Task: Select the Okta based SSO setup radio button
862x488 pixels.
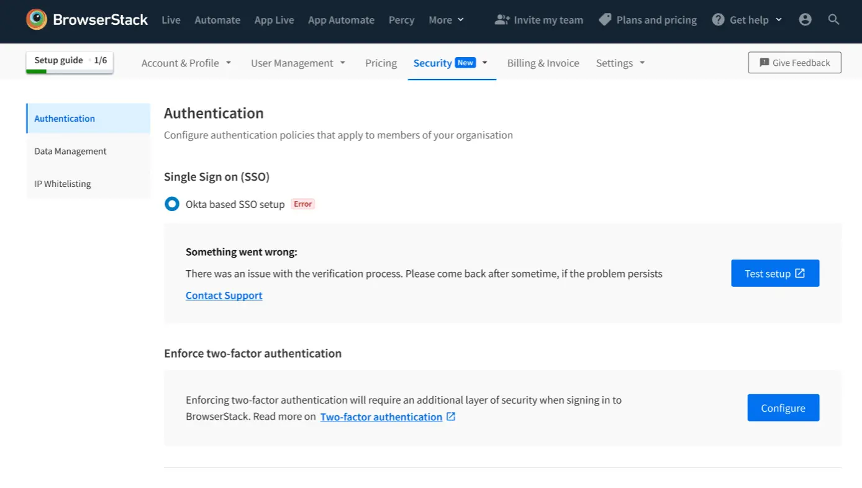Action: (x=172, y=204)
